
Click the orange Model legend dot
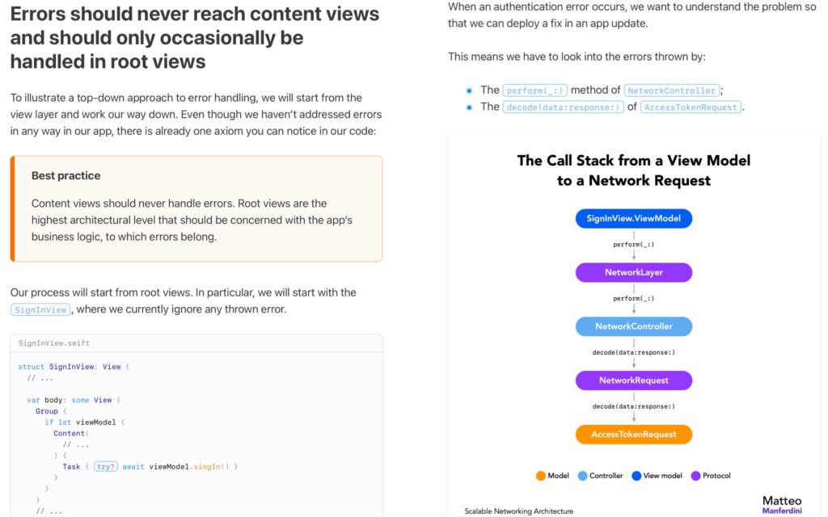[541, 476]
